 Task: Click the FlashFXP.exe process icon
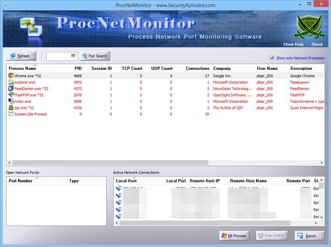pos(11,95)
